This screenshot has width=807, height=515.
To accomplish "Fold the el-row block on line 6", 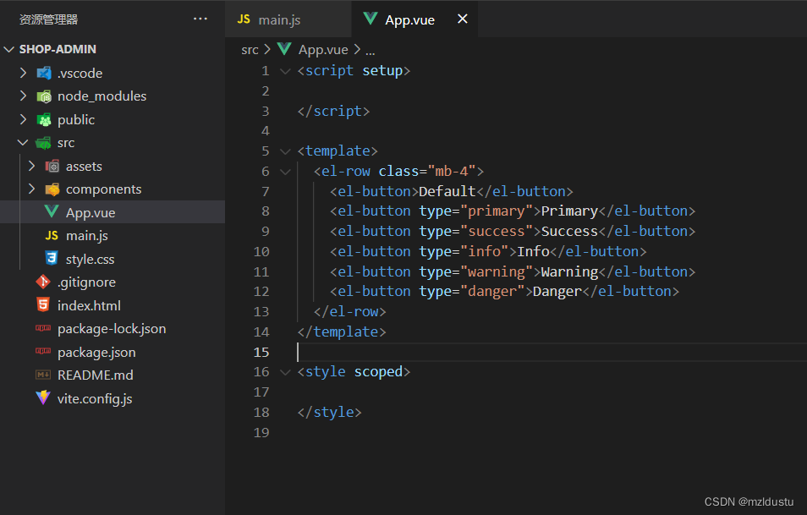I will [x=285, y=172].
